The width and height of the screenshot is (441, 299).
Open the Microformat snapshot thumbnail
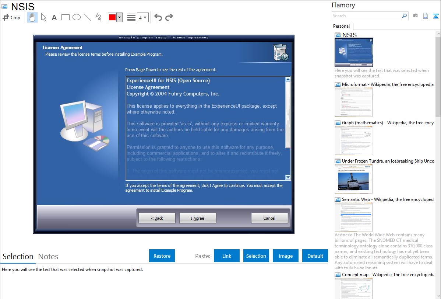pos(353,102)
